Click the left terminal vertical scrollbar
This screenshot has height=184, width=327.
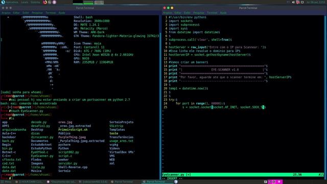click(160, 97)
